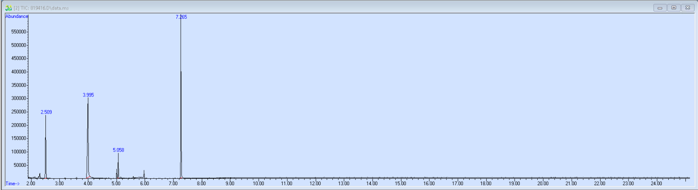
Task: Minimize the TIC chromatogram window
Action: coord(660,7)
